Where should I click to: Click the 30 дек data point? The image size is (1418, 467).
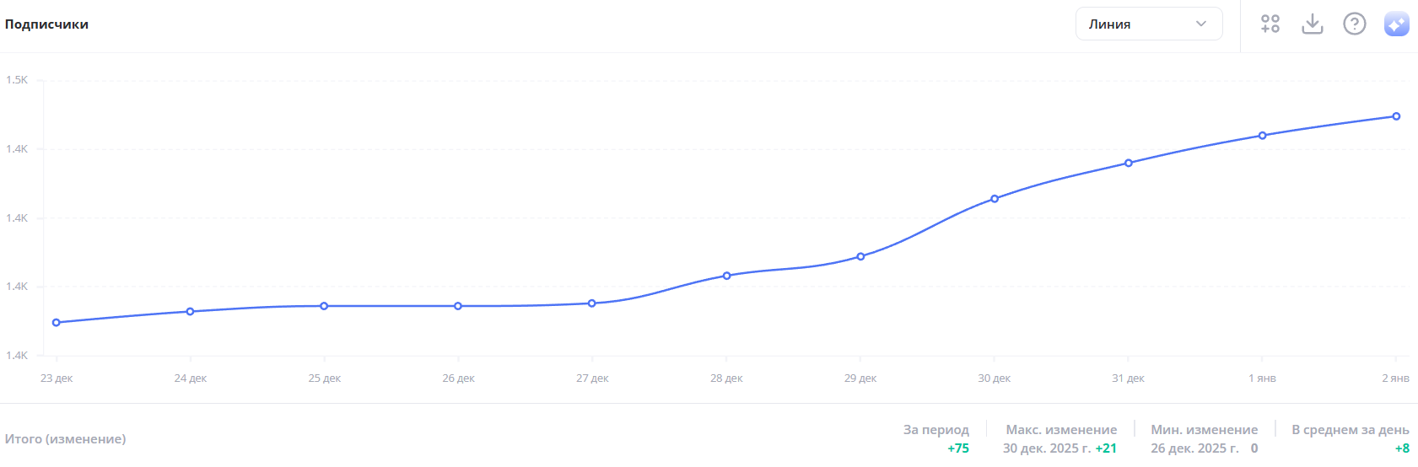(995, 199)
